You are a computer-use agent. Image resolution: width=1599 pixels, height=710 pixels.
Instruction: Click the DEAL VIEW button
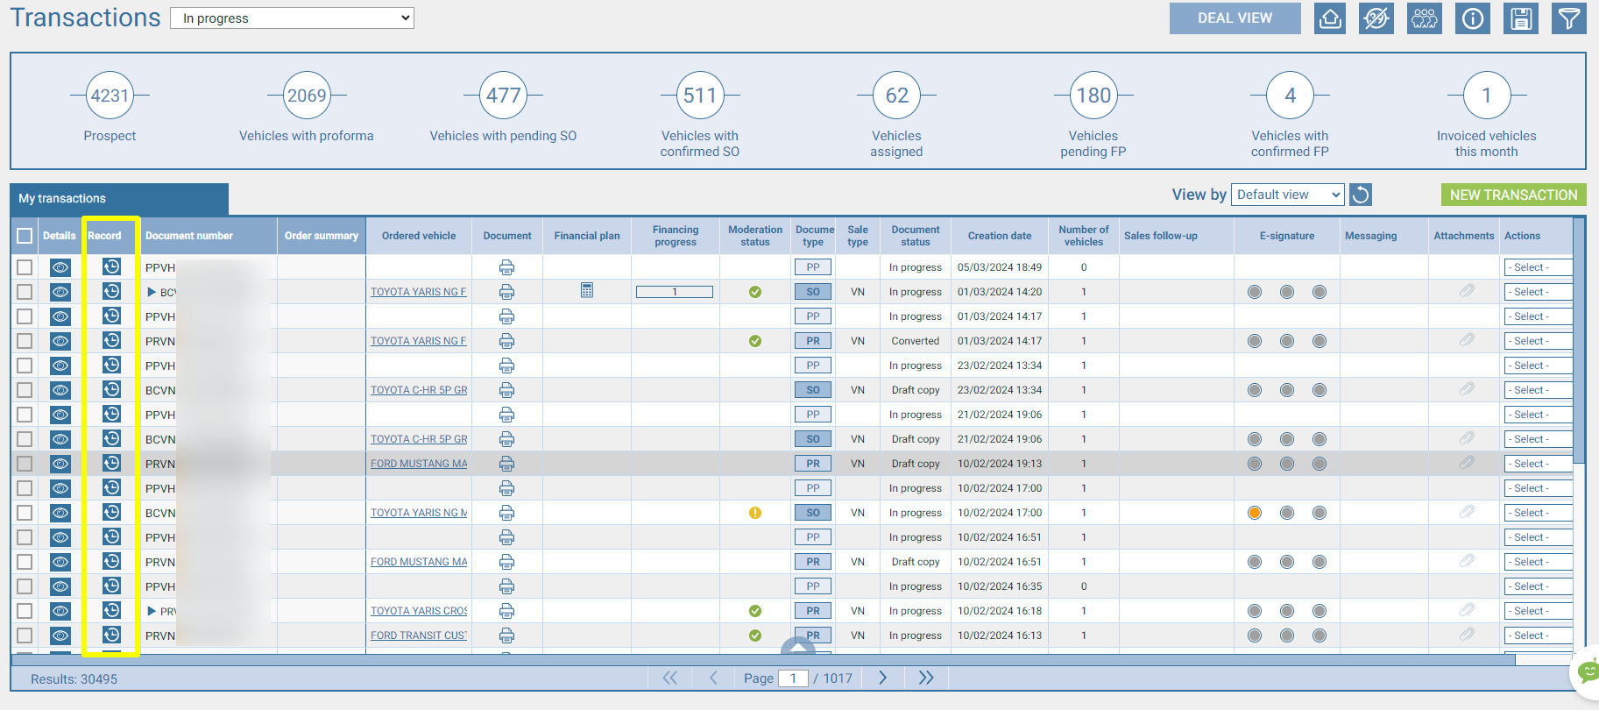pos(1235,18)
